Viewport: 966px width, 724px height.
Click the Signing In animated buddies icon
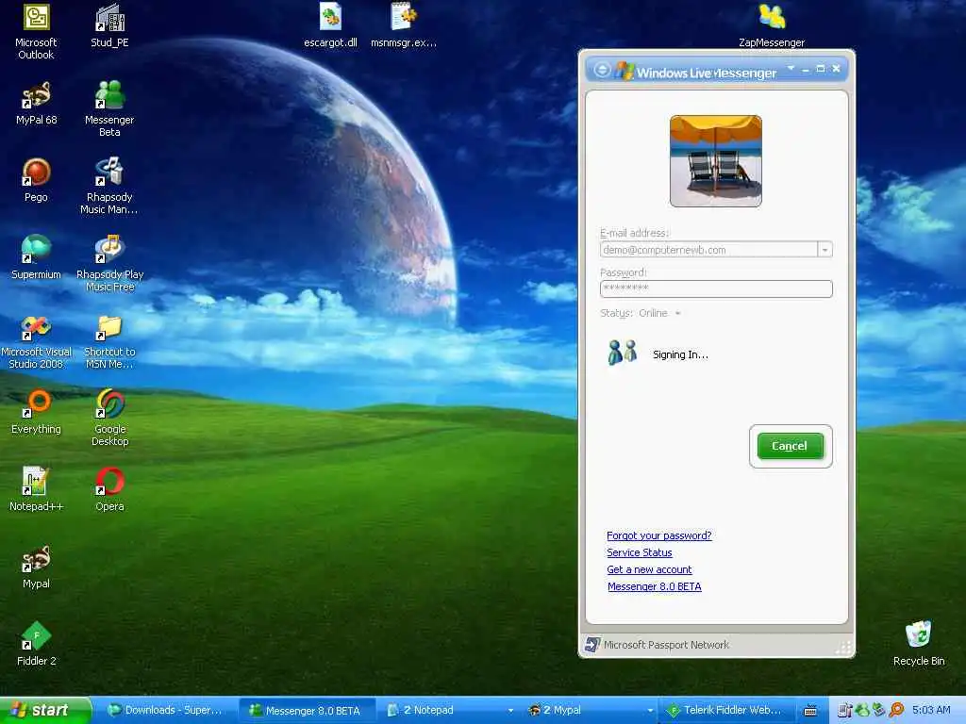623,353
